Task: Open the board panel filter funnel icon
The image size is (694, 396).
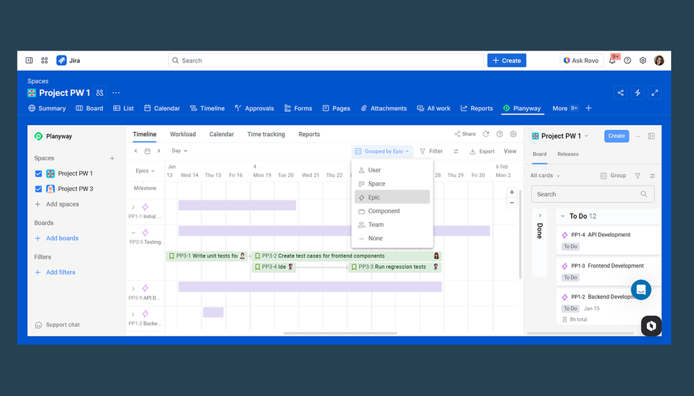Action: pyautogui.click(x=638, y=176)
